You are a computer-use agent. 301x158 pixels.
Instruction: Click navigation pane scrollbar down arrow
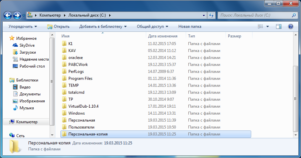coord(52,135)
